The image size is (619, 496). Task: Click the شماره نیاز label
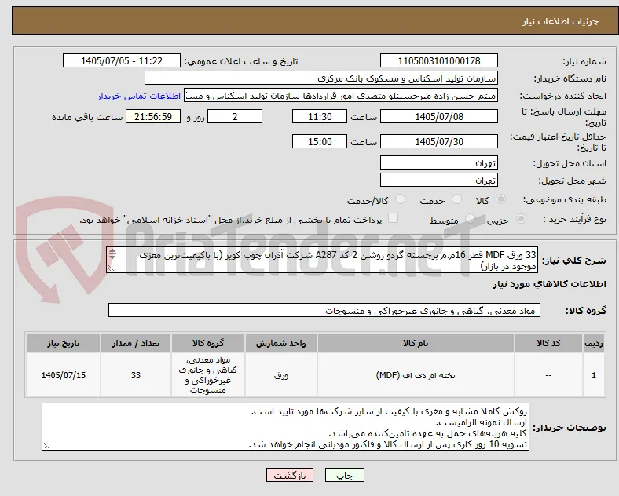[x=584, y=61]
